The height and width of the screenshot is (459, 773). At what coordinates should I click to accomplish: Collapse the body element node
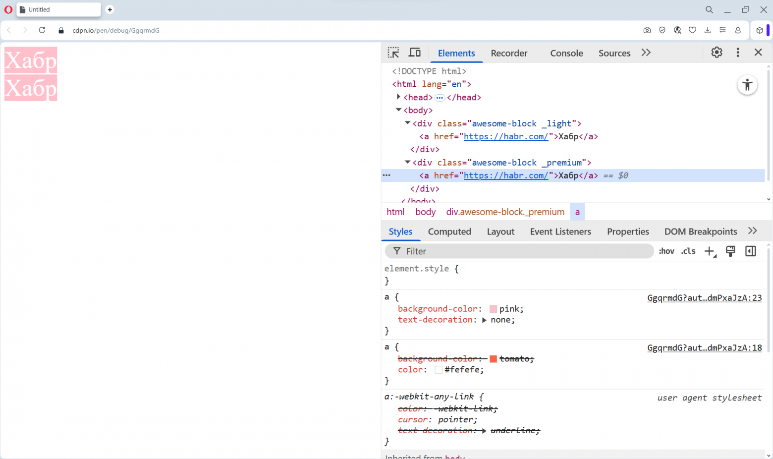click(x=398, y=110)
